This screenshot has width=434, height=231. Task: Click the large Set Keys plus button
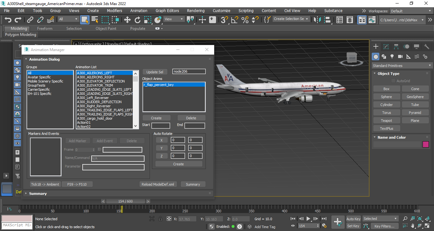(x=338, y=222)
